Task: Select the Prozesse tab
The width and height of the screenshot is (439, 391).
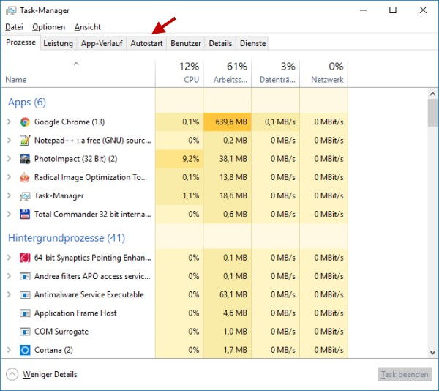Action: (x=20, y=42)
